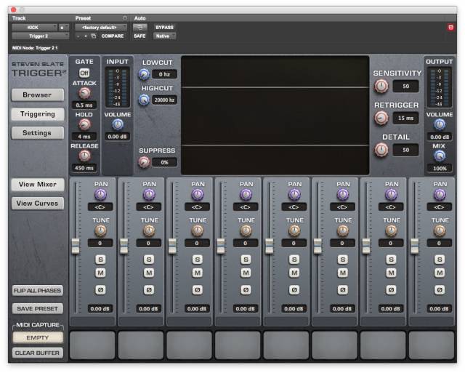
Task: Flip phase on channel 8
Action: point(440,289)
